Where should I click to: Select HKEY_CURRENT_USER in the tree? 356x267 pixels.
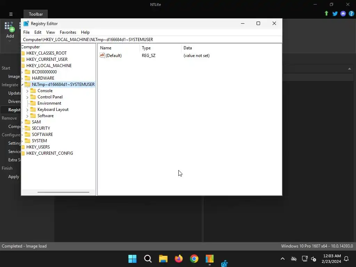tap(47, 59)
